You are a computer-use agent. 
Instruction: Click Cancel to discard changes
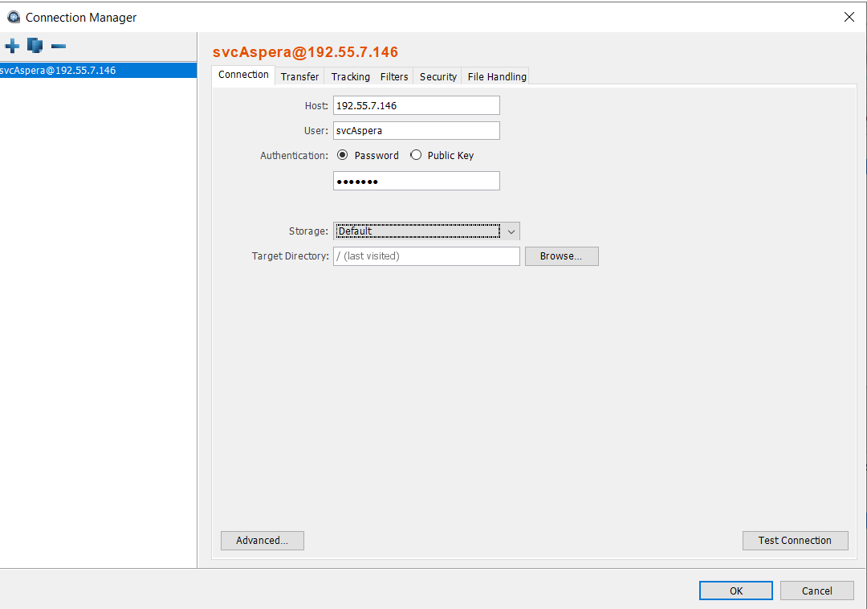tap(816, 591)
